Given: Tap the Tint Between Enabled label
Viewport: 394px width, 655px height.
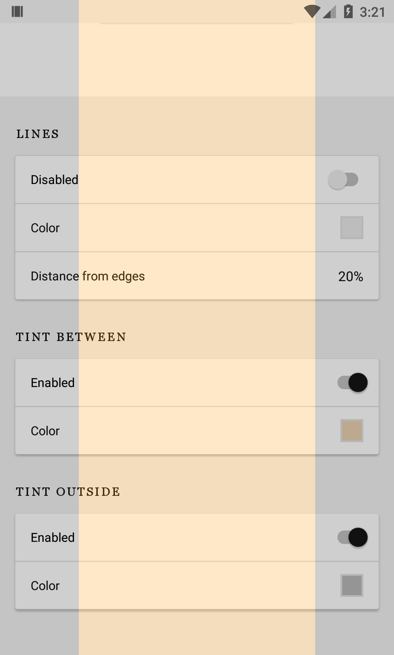Looking at the screenshot, I should tap(53, 383).
